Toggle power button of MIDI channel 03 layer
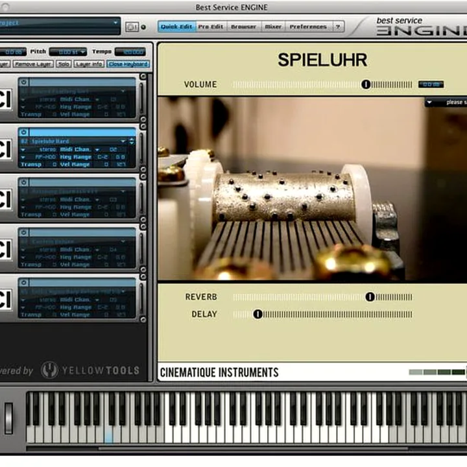This screenshot has height=467, width=467. point(24,182)
